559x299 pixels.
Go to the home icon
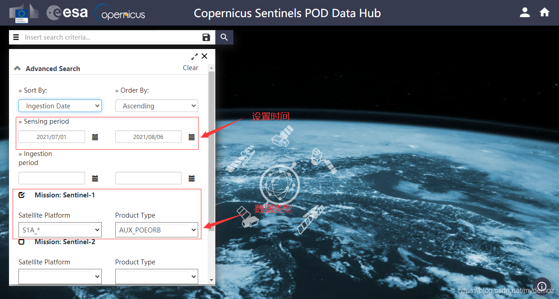pyautogui.click(x=545, y=12)
